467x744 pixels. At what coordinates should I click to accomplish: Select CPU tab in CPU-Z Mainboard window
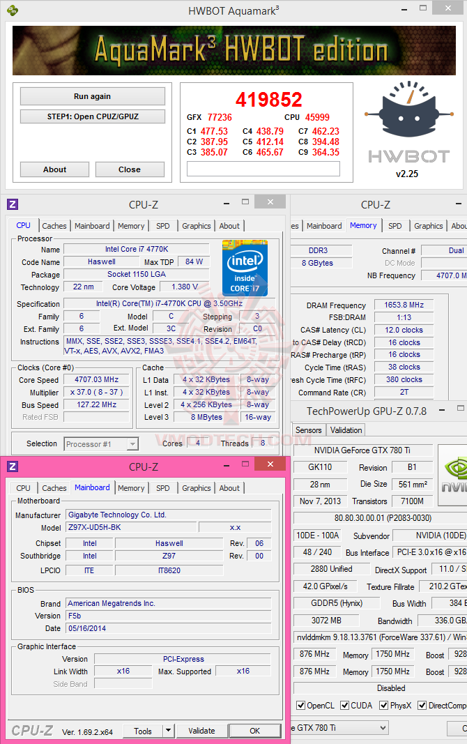[23, 488]
